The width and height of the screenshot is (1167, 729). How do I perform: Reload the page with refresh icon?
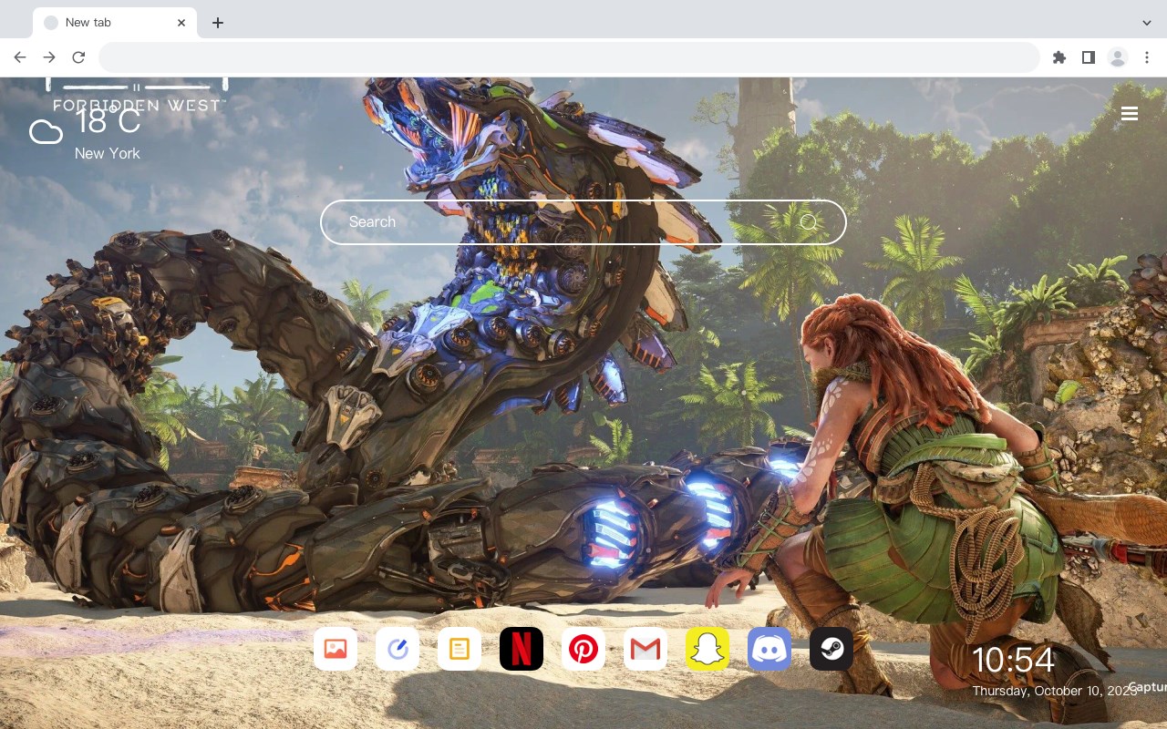pos(78,57)
